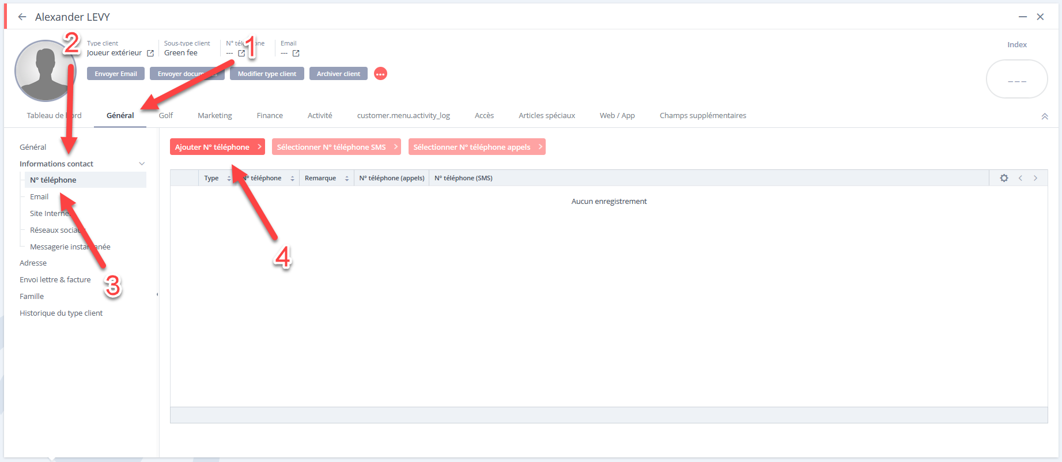
Task: Select Messagerie instantanée in side menu
Action: coord(70,247)
